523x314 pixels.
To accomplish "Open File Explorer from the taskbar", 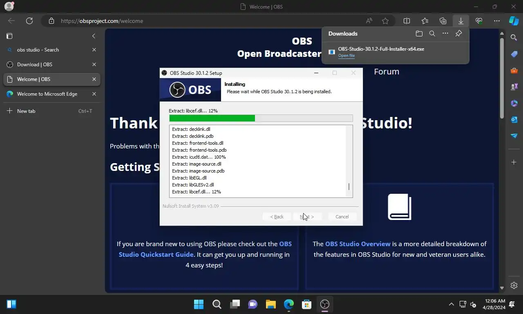I will pyautogui.click(x=270, y=304).
